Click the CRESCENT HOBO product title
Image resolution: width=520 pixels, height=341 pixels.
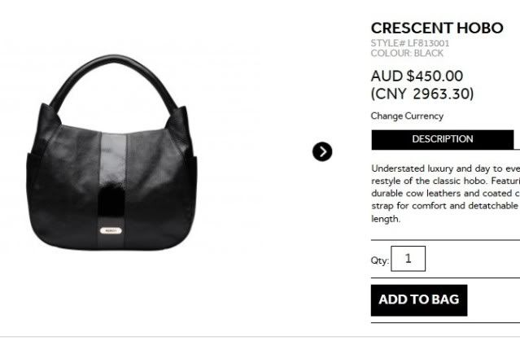click(437, 28)
